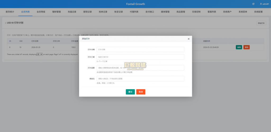Close the 添加打针 dialog with X
Viewport: 271px width, 132px height.
(x=188, y=39)
